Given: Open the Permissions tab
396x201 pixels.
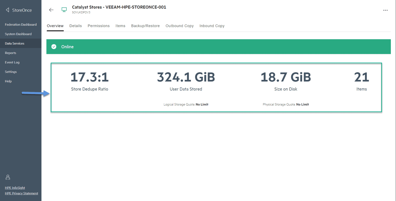Looking at the screenshot, I should [x=98, y=26].
